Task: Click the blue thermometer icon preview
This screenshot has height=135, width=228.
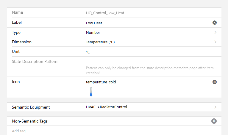Action: [x=91, y=92]
